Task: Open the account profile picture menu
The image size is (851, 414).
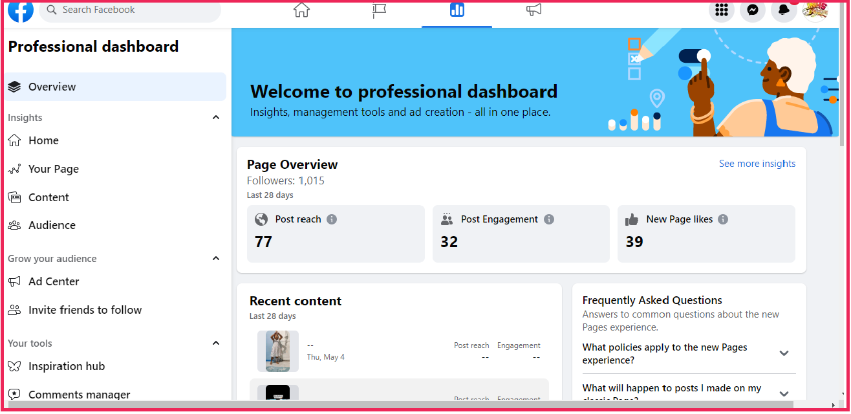Action: (x=815, y=10)
